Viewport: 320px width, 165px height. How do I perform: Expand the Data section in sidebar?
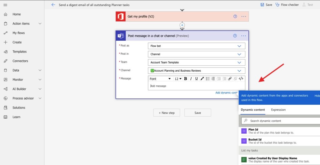pos(40,70)
